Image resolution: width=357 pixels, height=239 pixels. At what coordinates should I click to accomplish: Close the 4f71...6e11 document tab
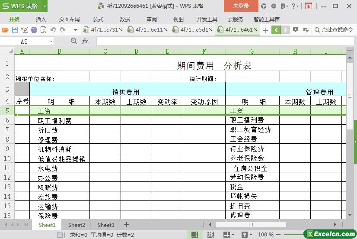[x=166, y=30]
